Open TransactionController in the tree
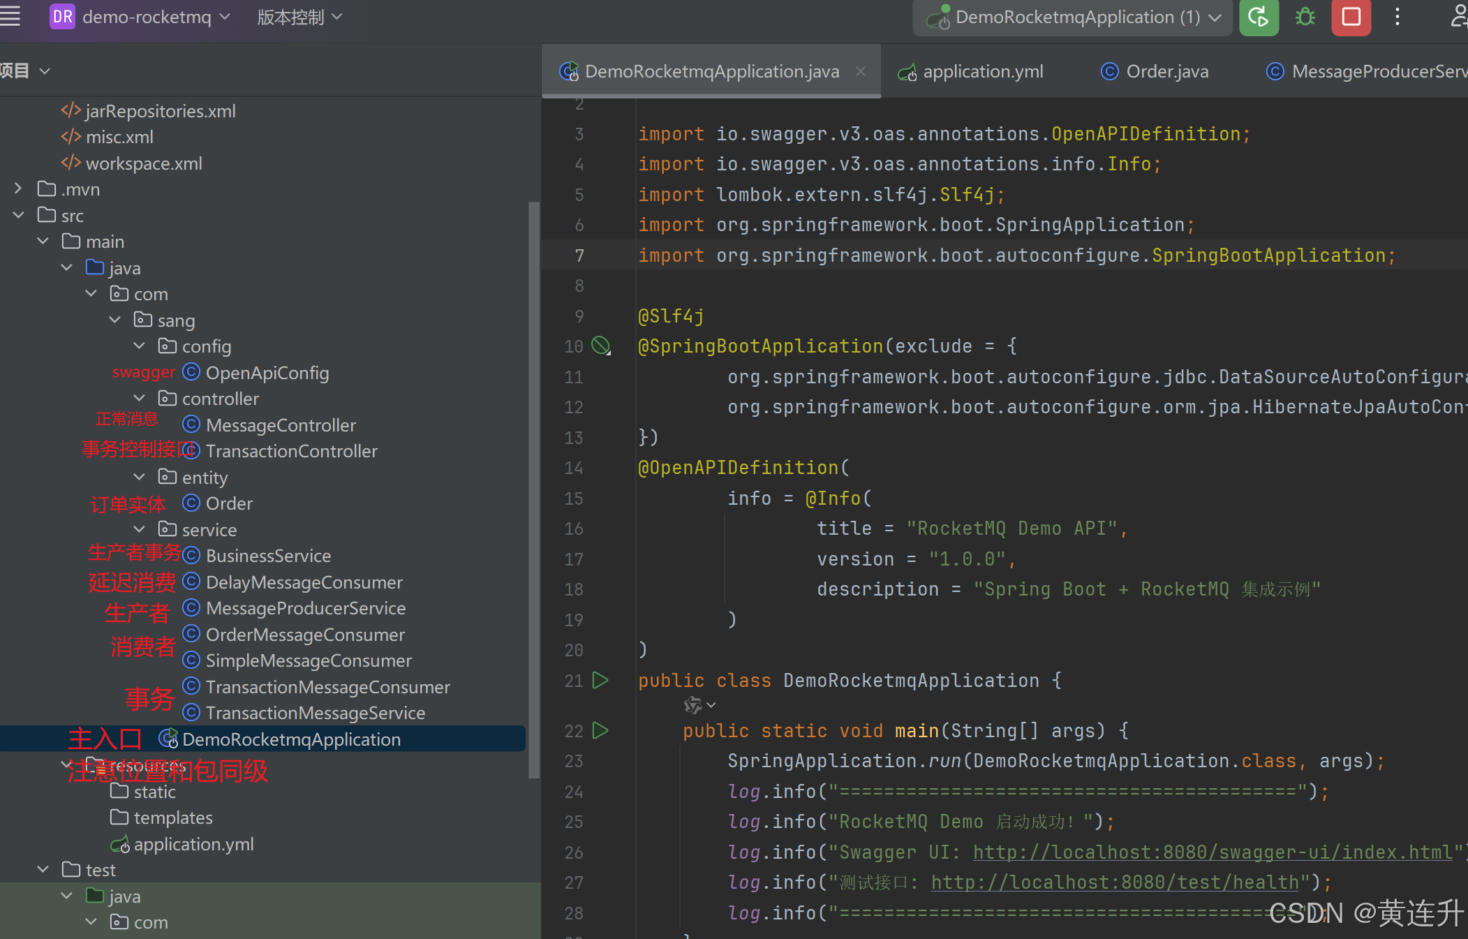 pyautogui.click(x=292, y=451)
